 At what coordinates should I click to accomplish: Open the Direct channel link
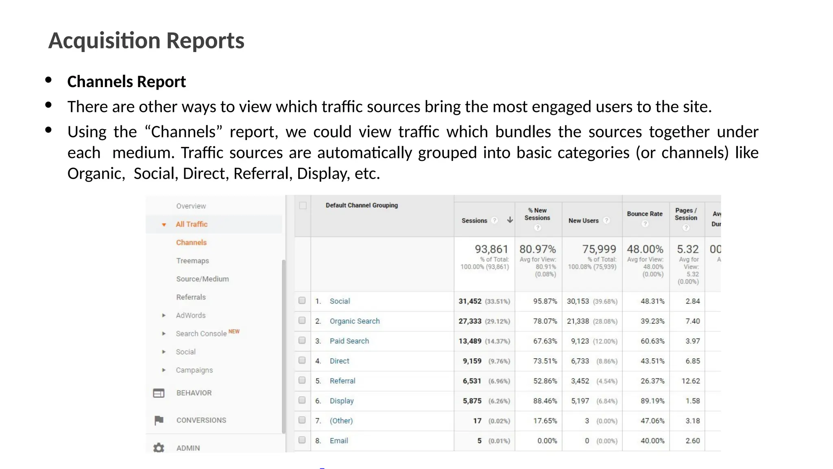[339, 361]
